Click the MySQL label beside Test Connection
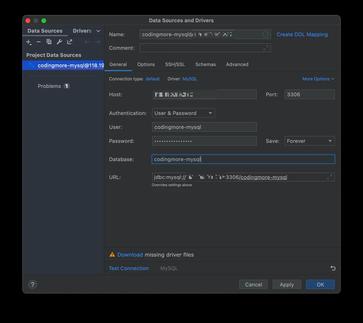363x323 pixels. click(x=169, y=268)
